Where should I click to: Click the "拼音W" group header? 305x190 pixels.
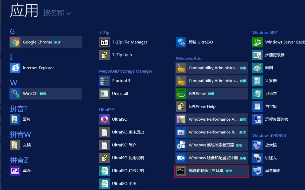(20, 134)
